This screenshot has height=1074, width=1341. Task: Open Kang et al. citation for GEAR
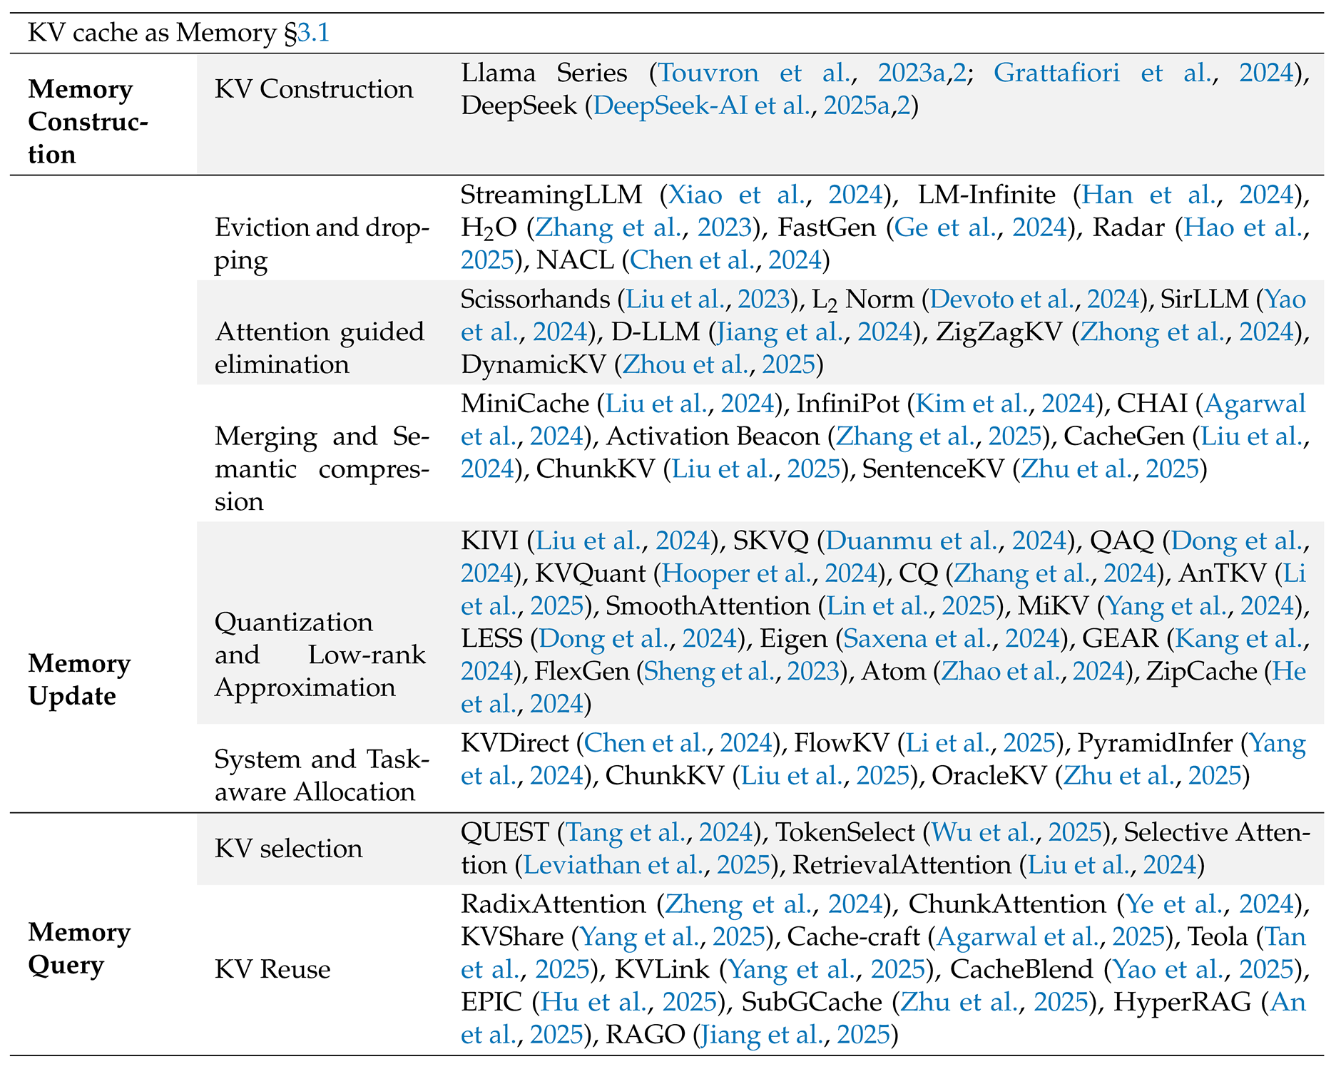point(1240,638)
